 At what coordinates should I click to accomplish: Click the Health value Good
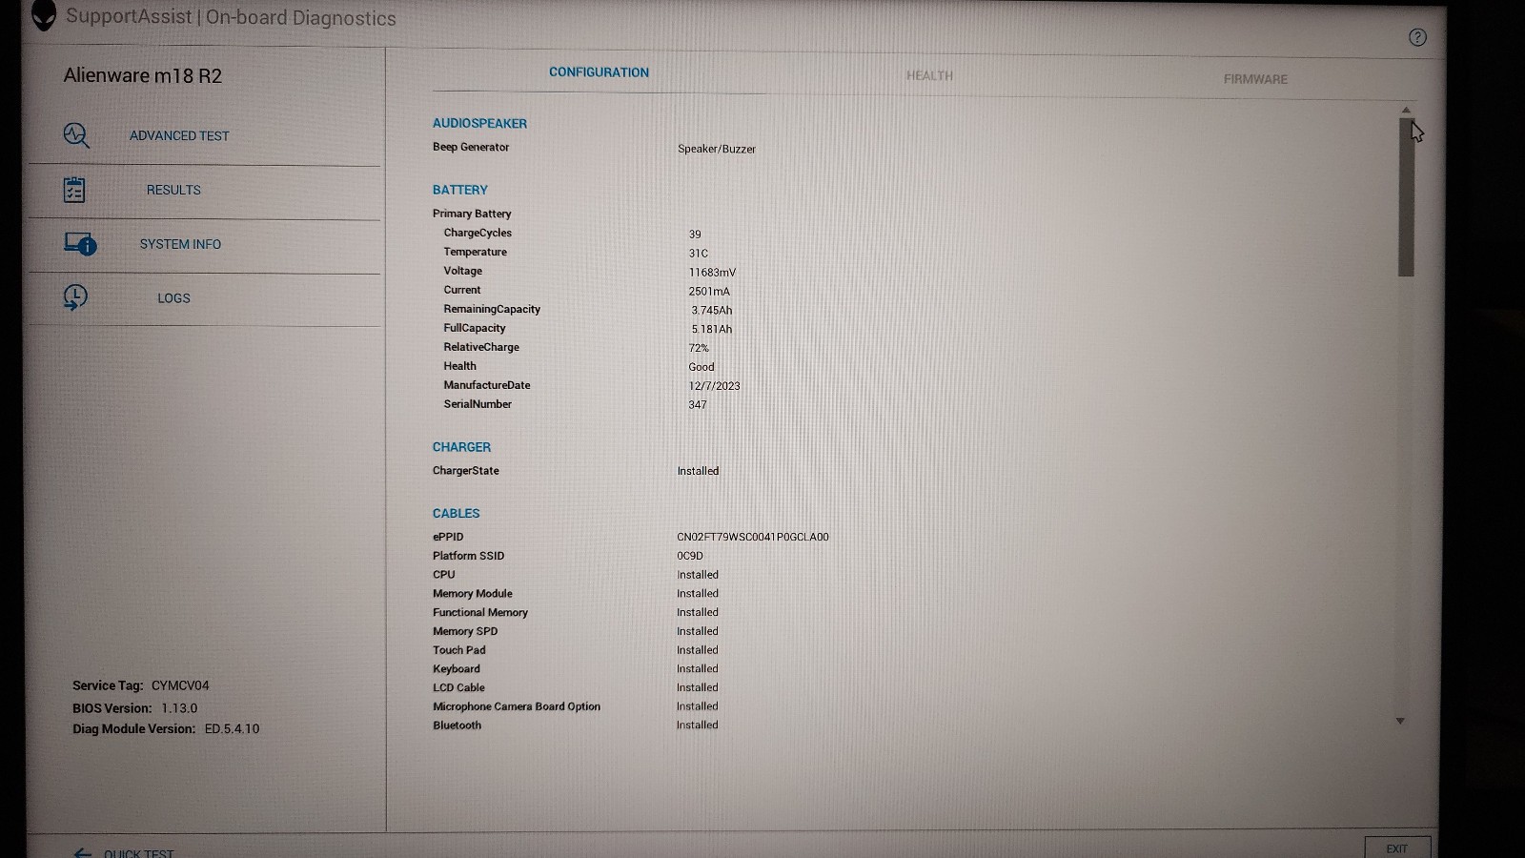pyautogui.click(x=701, y=367)
